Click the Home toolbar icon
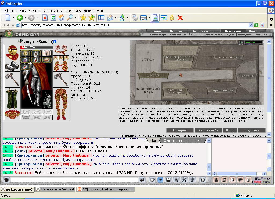The image size is (275, 199). (x=61, y=18)
